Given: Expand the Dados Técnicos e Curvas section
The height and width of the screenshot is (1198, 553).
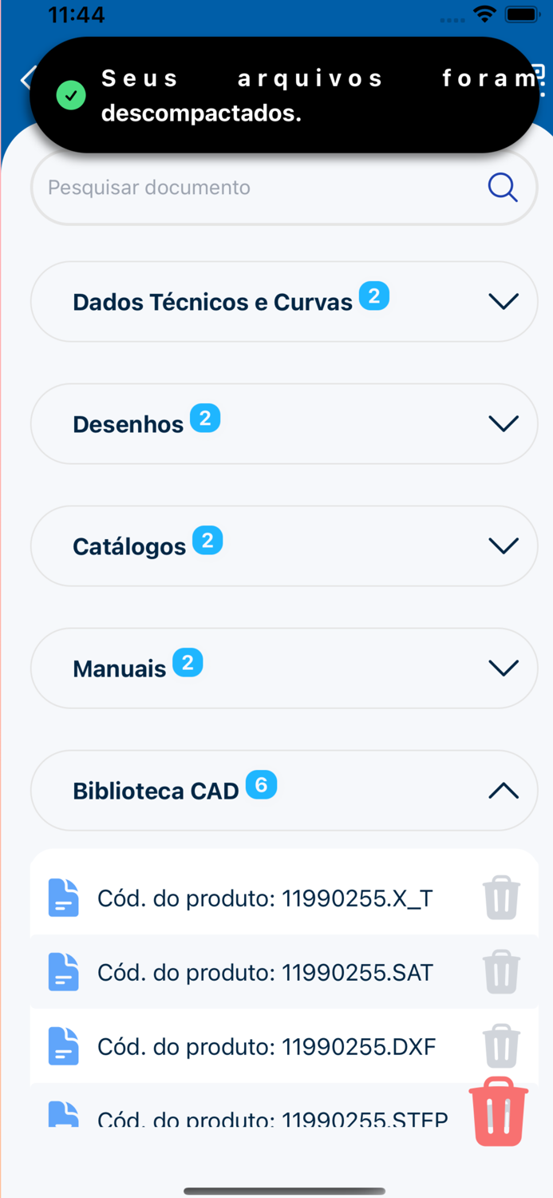Looking at the screenshot, I should click(x=503, y=301).
